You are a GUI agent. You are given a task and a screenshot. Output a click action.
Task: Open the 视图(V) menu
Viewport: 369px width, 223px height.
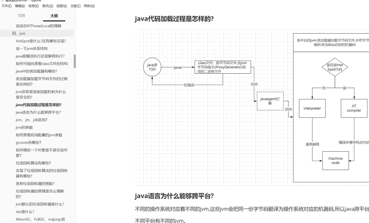point(61,6)
